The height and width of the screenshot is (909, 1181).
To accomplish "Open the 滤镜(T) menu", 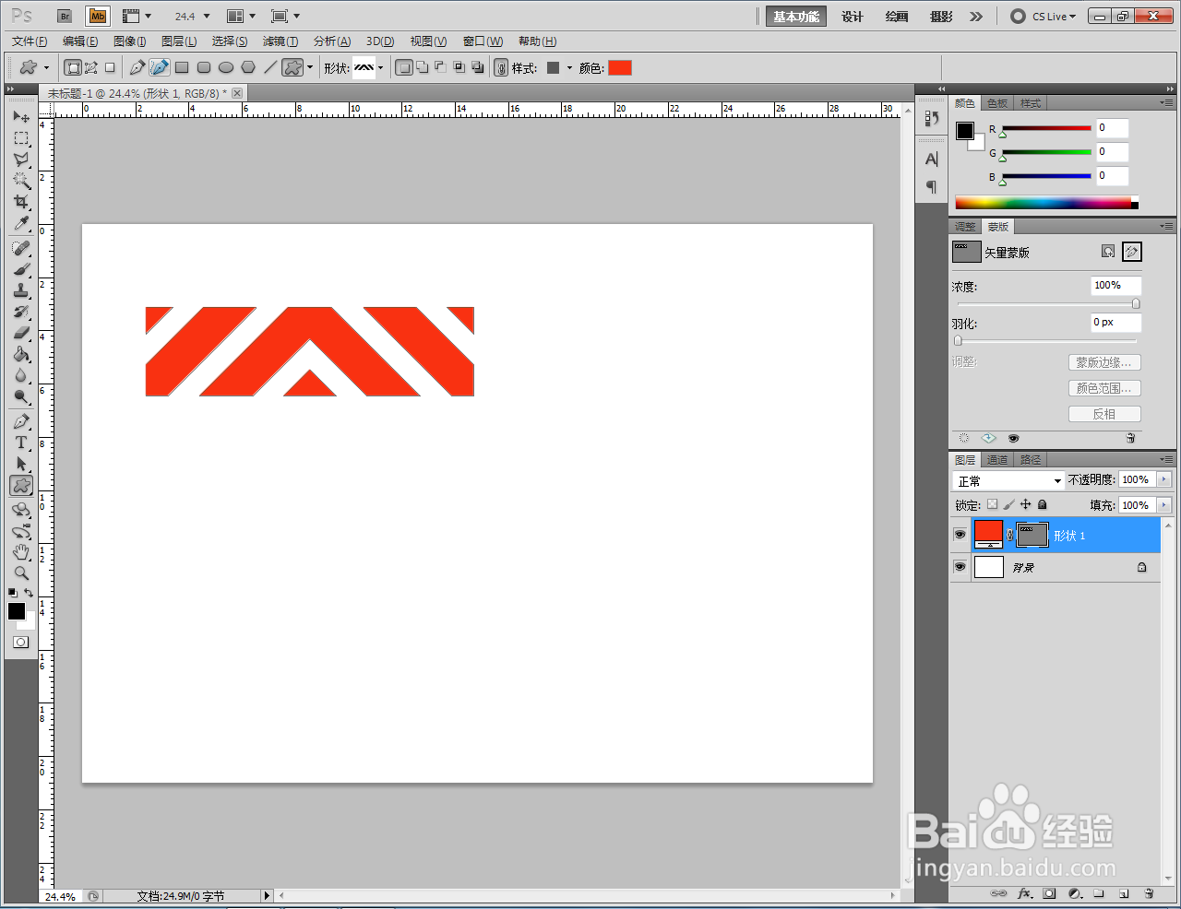I will point(280,41).
